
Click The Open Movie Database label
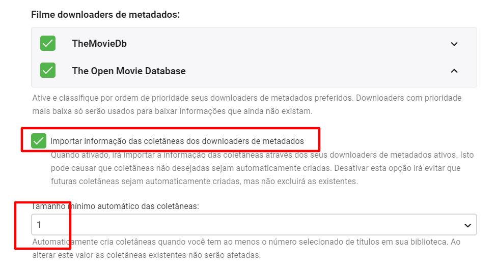pyautogui.click(x=129, y=71)
